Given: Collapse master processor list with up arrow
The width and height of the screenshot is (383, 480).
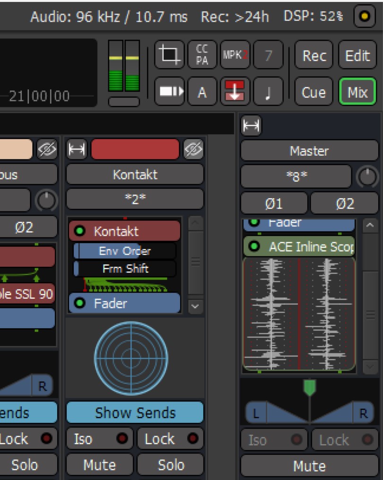Looking at the screenshot, I should [370, 226].
